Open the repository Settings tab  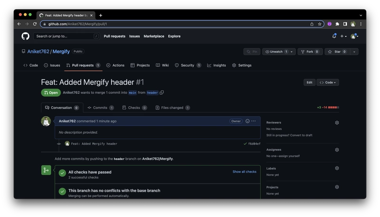242,65
